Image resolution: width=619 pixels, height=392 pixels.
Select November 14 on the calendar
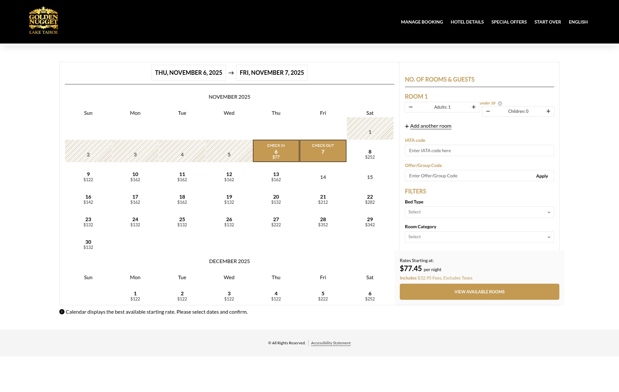[323, 177]
